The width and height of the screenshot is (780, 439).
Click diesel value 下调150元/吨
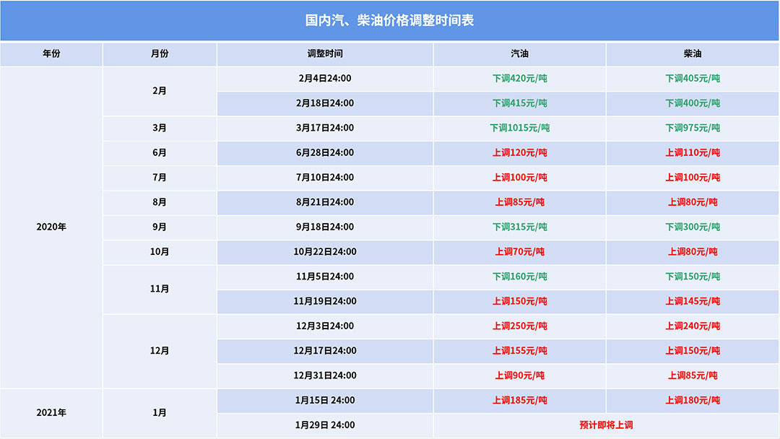[x=693, y=277]
